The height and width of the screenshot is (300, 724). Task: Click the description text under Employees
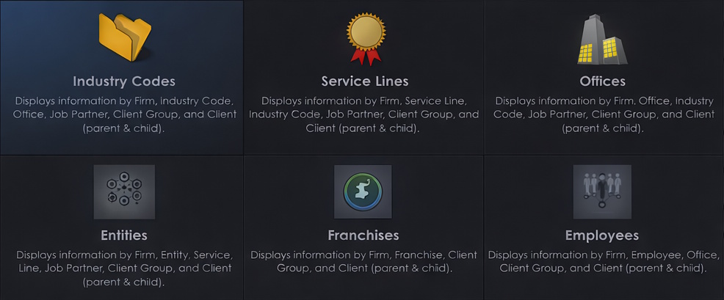(x=601, y=261)
